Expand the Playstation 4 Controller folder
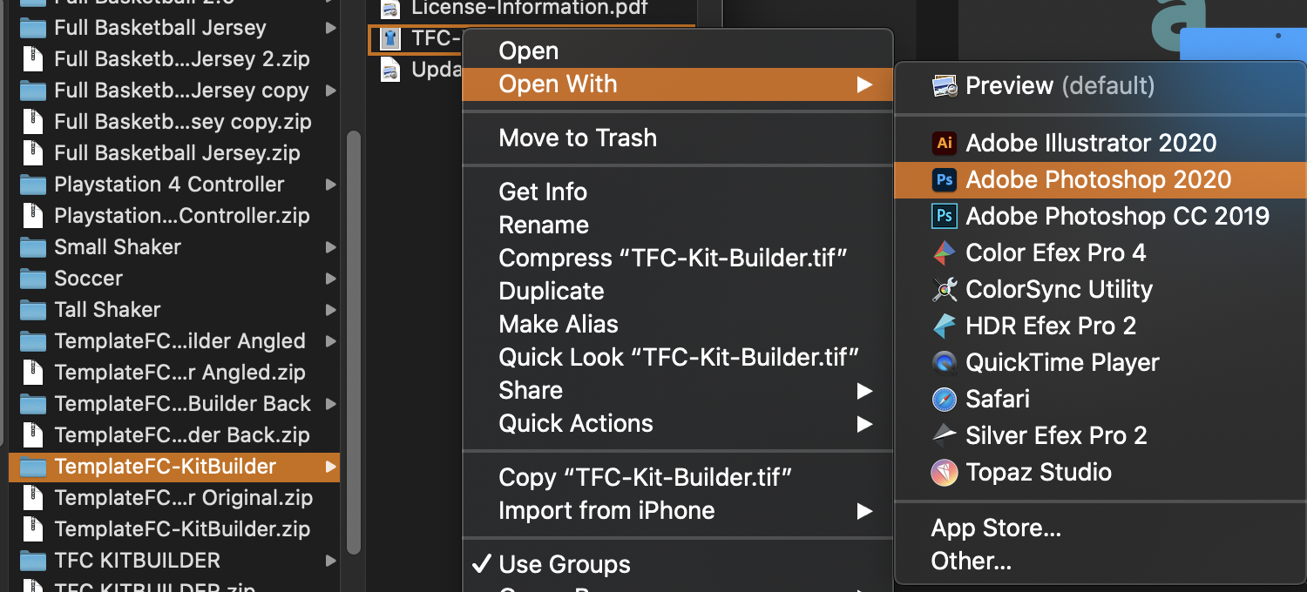Image resolution: width=1307 pixels, height=592 pixels. click(x=168, y=184)
